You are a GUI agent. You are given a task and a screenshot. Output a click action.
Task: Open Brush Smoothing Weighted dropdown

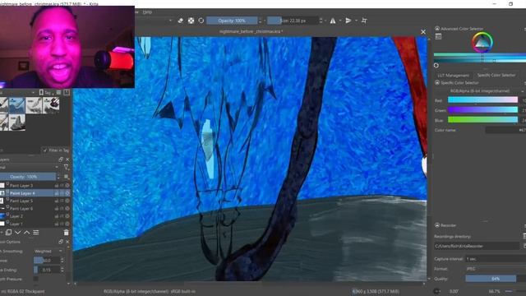click(x=48, y=251)
